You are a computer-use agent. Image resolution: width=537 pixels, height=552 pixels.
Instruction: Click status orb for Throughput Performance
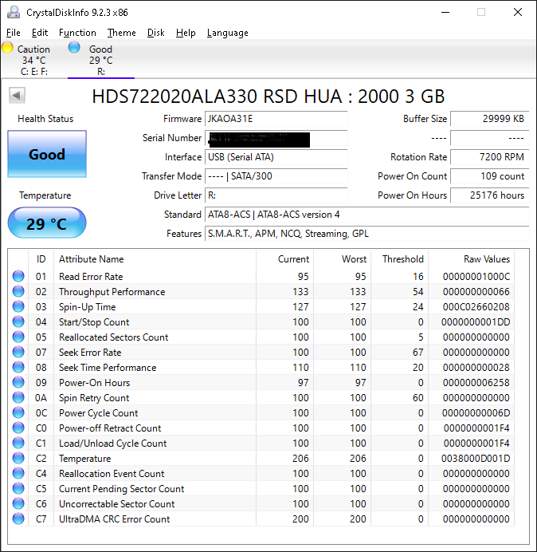18,291
